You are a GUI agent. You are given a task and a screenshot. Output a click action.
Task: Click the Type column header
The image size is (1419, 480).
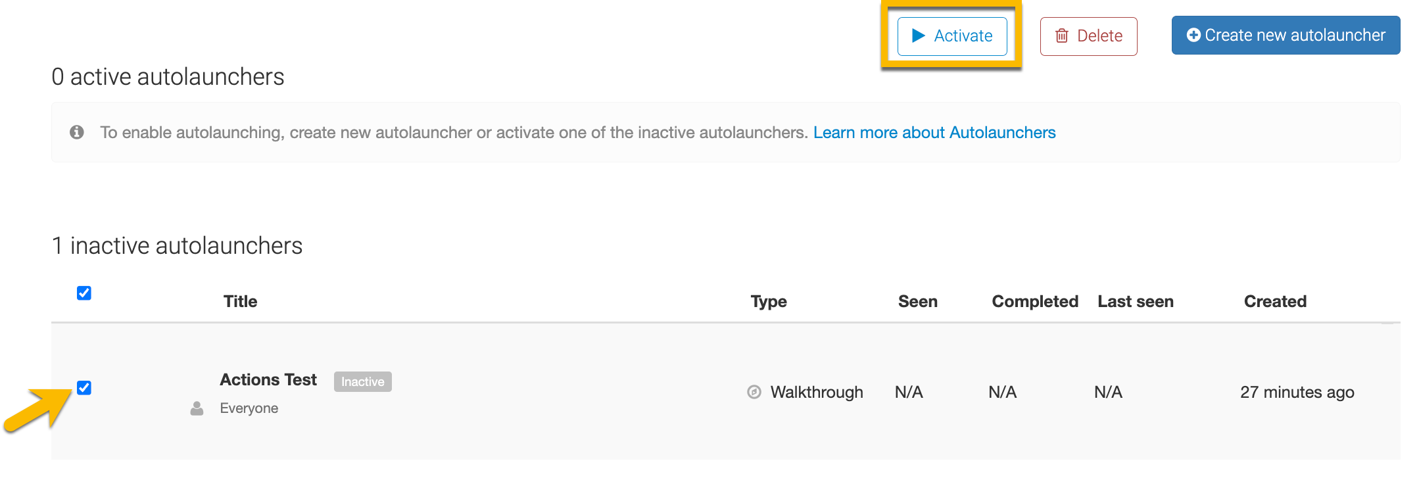click(769, 301)
